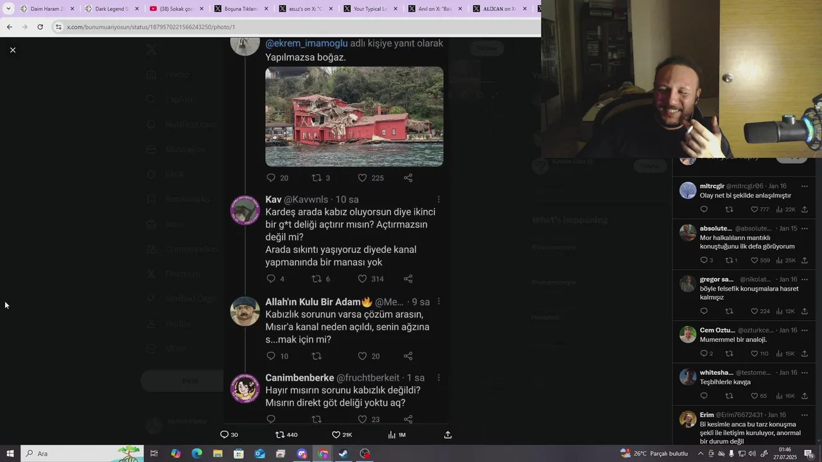Open Canimbenberke's display name link
The image size is (822, 462).
coord(299,378)
